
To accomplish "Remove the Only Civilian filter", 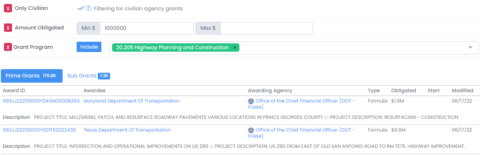I will coord(8,8).
